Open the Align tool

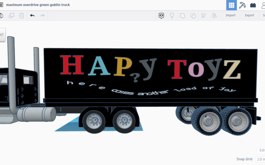tap(204, 16)
